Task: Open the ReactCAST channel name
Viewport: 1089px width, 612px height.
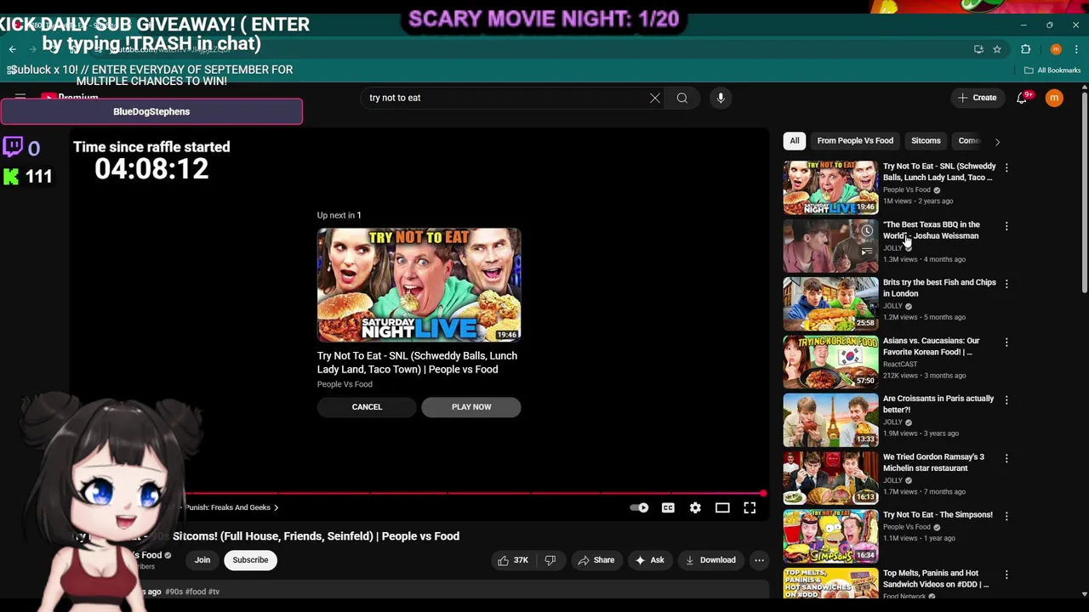Action: coord(900,365)
